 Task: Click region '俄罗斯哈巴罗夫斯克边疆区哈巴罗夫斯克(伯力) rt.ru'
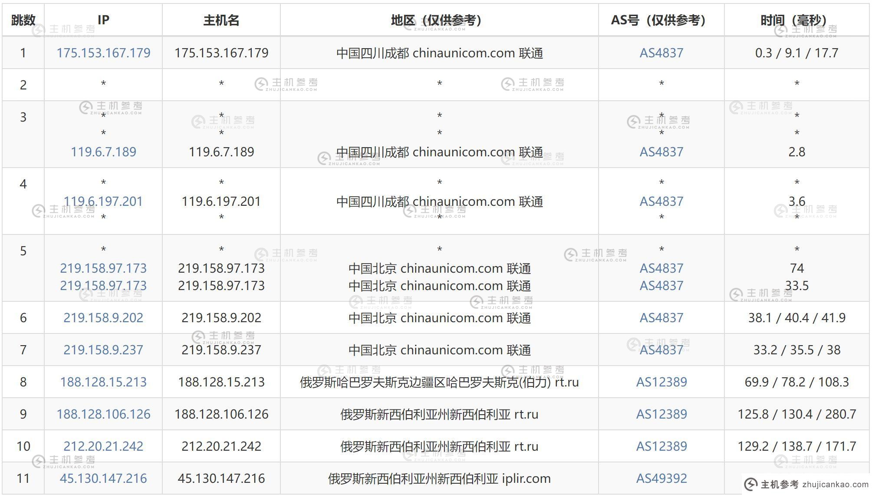tap(439, 382)
